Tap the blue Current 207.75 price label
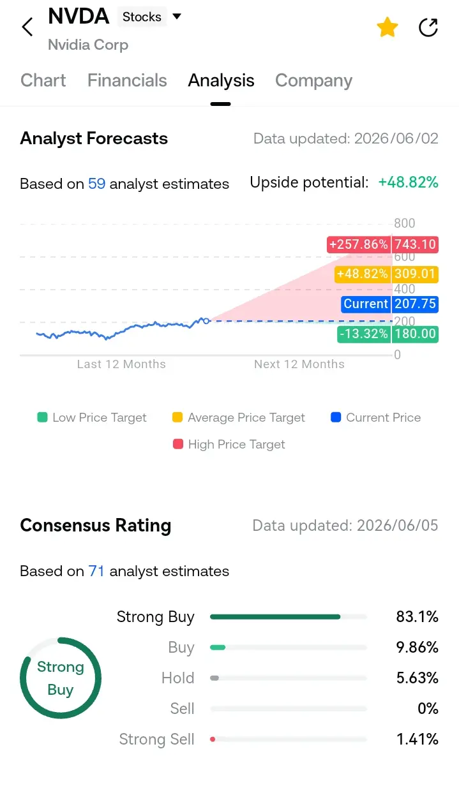The width and height of the screenshot is (459, 802). pos(390,304)
